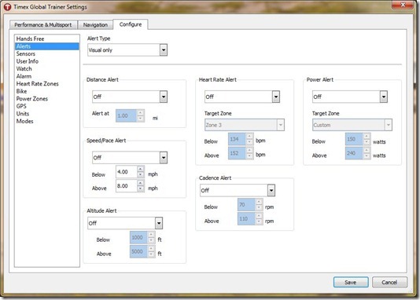Select Modes in the settings list
Image resolution: width=420 pixels, height=300 pixels.
click(x=47, y=121)
